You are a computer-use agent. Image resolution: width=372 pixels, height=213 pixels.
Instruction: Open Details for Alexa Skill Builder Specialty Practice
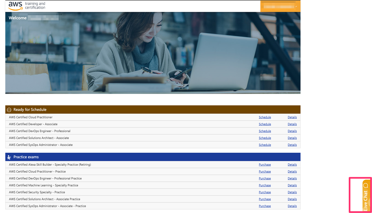click(x=292, y=165)
